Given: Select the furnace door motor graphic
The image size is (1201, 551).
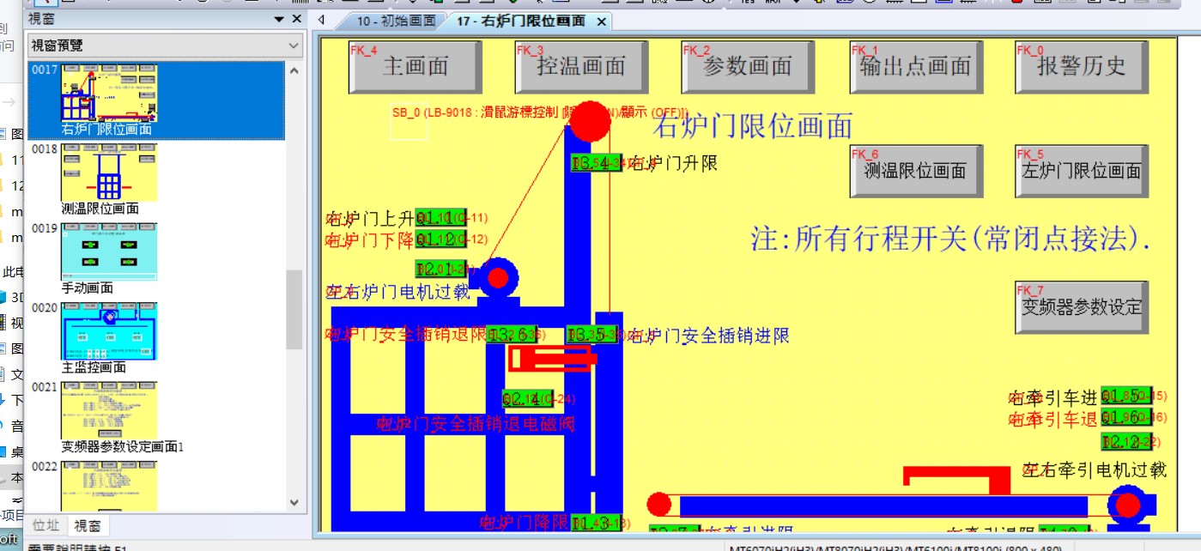Looking at the screenshot, I should click(x=497, y=277).
